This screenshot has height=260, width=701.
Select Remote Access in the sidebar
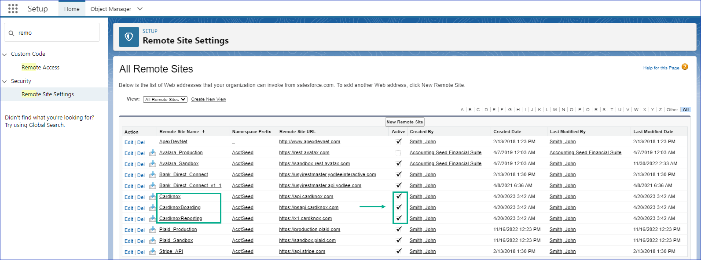click(x=40, y=68)
